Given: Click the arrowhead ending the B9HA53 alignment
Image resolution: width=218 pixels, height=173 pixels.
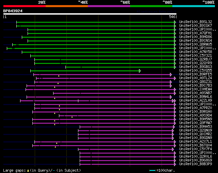Looking at the screenshot, I should [x=174, y=127].
